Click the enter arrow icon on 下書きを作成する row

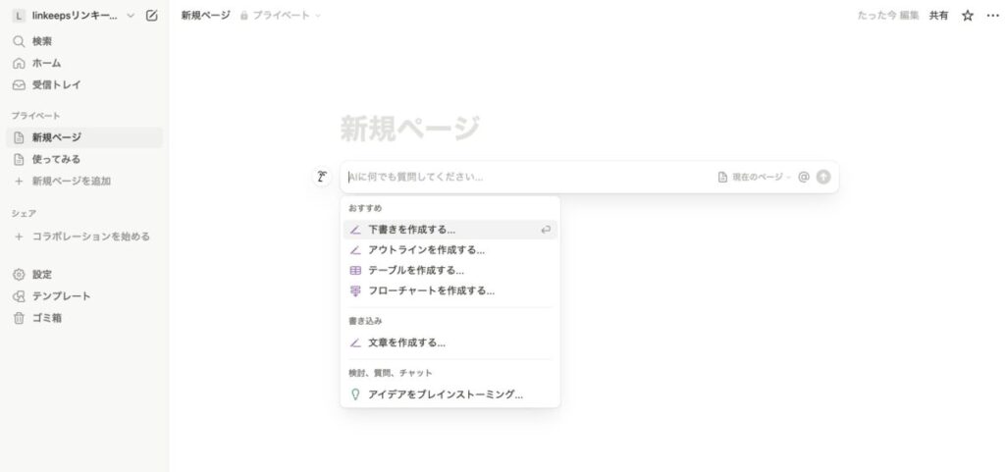[546, 230]
